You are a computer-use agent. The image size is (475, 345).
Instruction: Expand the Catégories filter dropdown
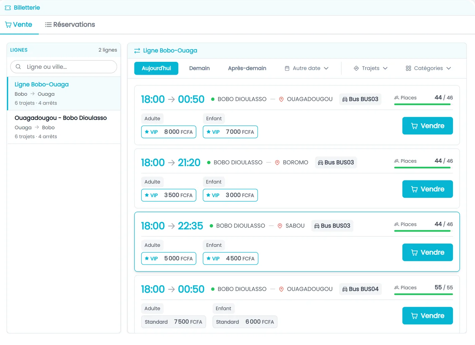(429, 68)
